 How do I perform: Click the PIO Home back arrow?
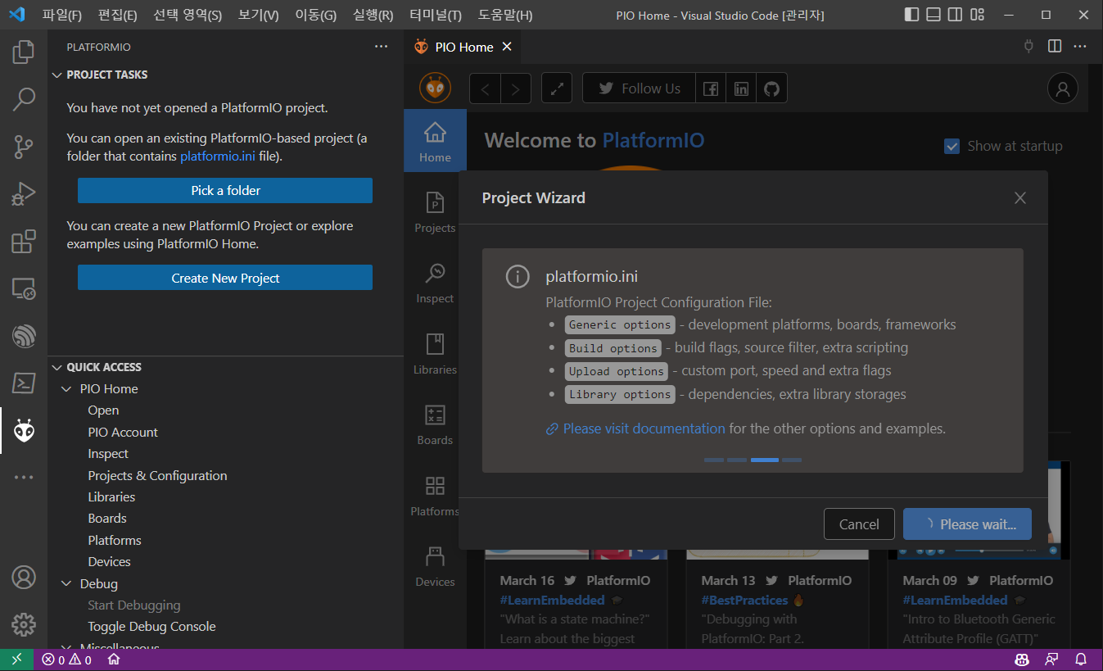(485, 88)
